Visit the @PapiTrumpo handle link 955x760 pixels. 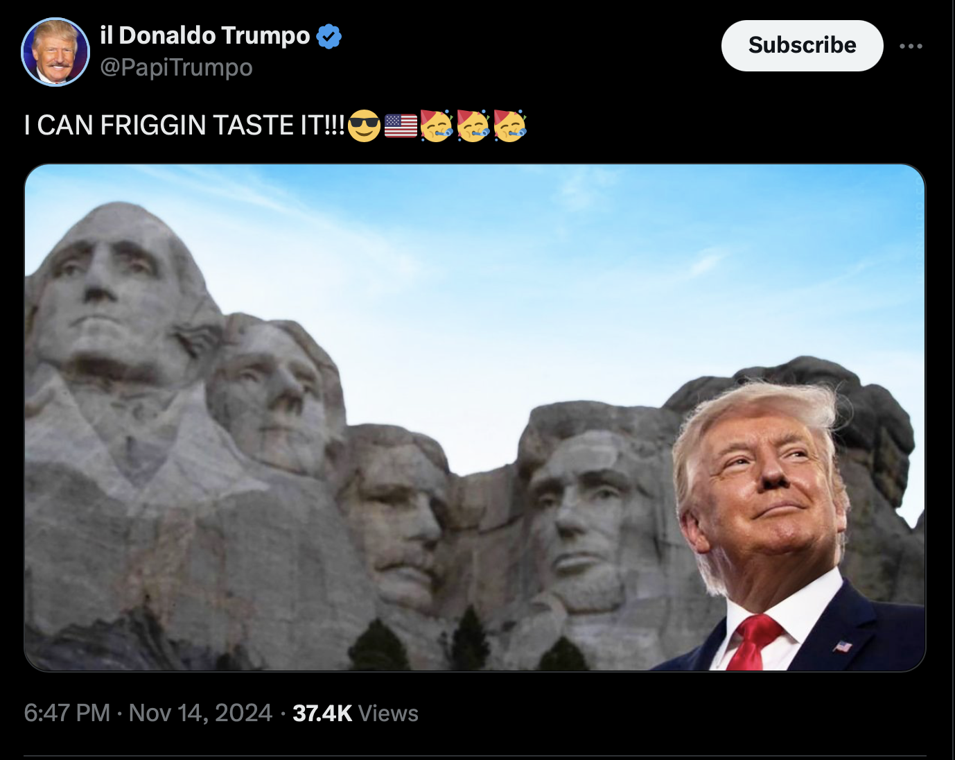point(176,67)
